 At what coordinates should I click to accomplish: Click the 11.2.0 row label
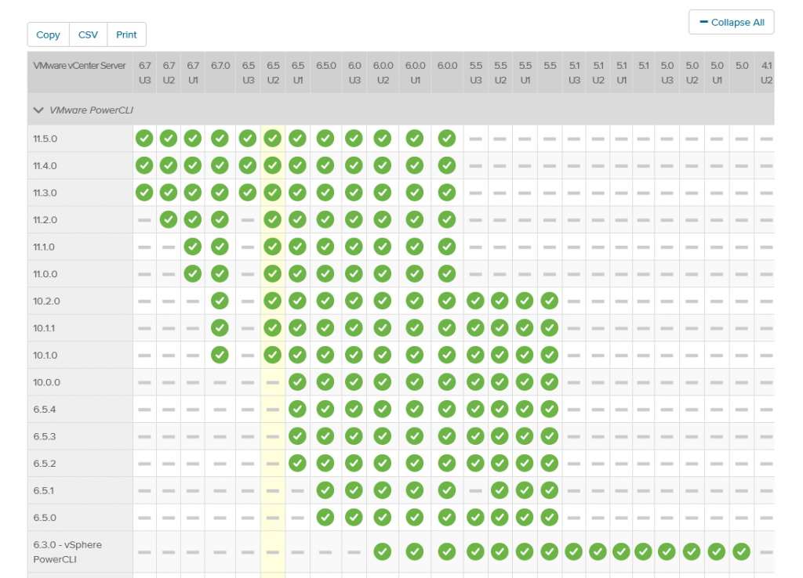click(45, 220)
